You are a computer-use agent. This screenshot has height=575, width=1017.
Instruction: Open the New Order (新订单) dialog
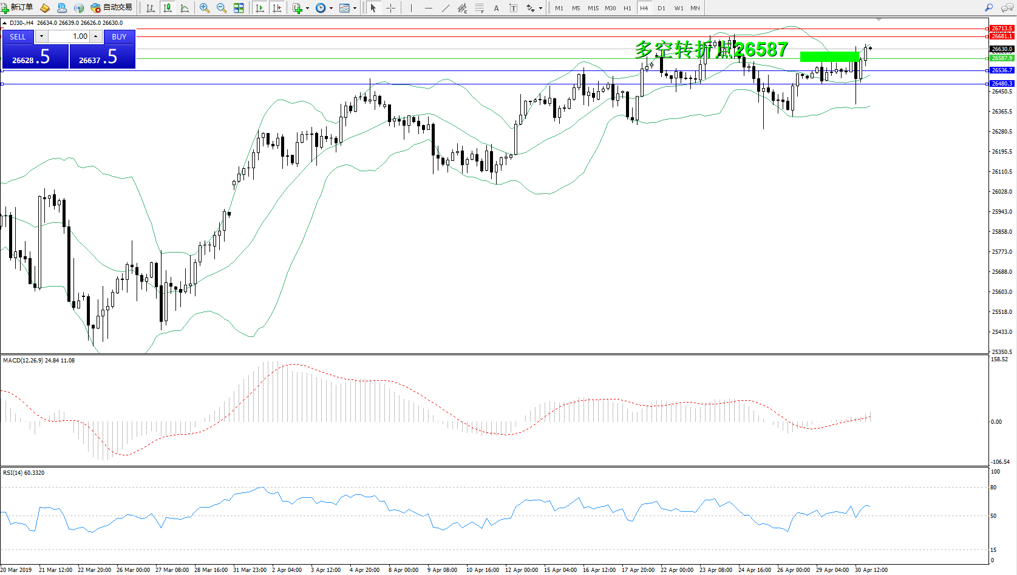tap(17, 7)
